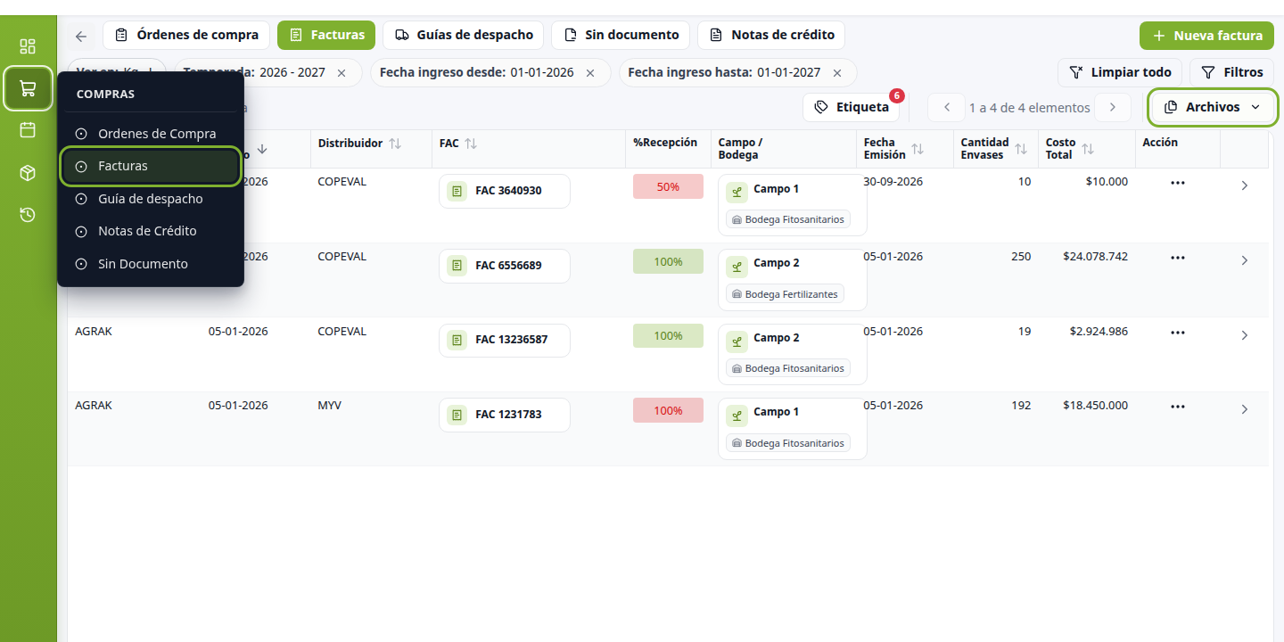Switch to the Guías de despacho top tab

coord(463,36)
